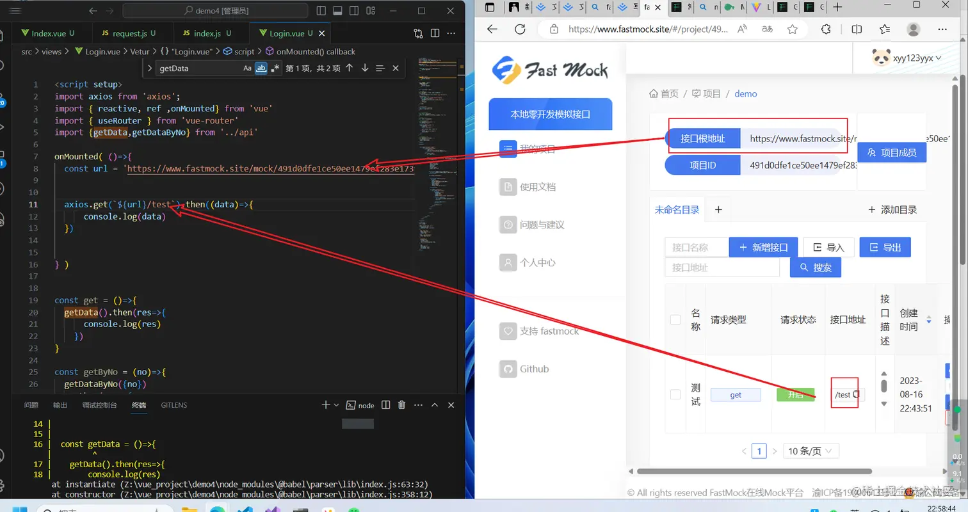This screenshot has height=512, width=968.
Task: Expand the replace row in find widget
Action: tap(149, 68)
